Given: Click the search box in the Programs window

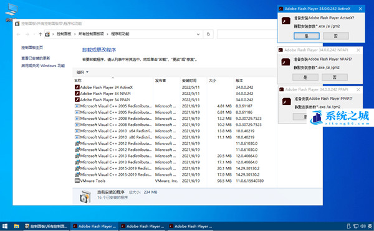Looking at the screenshot, I should pyautogui.click(x=247, y=34).
